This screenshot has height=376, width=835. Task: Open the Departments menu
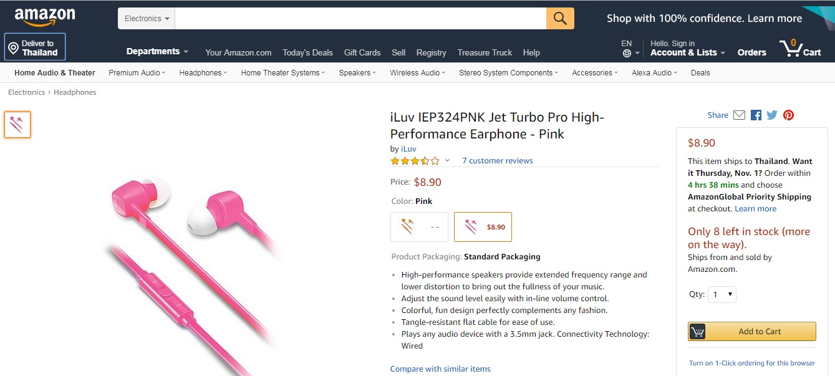point(157,52)
